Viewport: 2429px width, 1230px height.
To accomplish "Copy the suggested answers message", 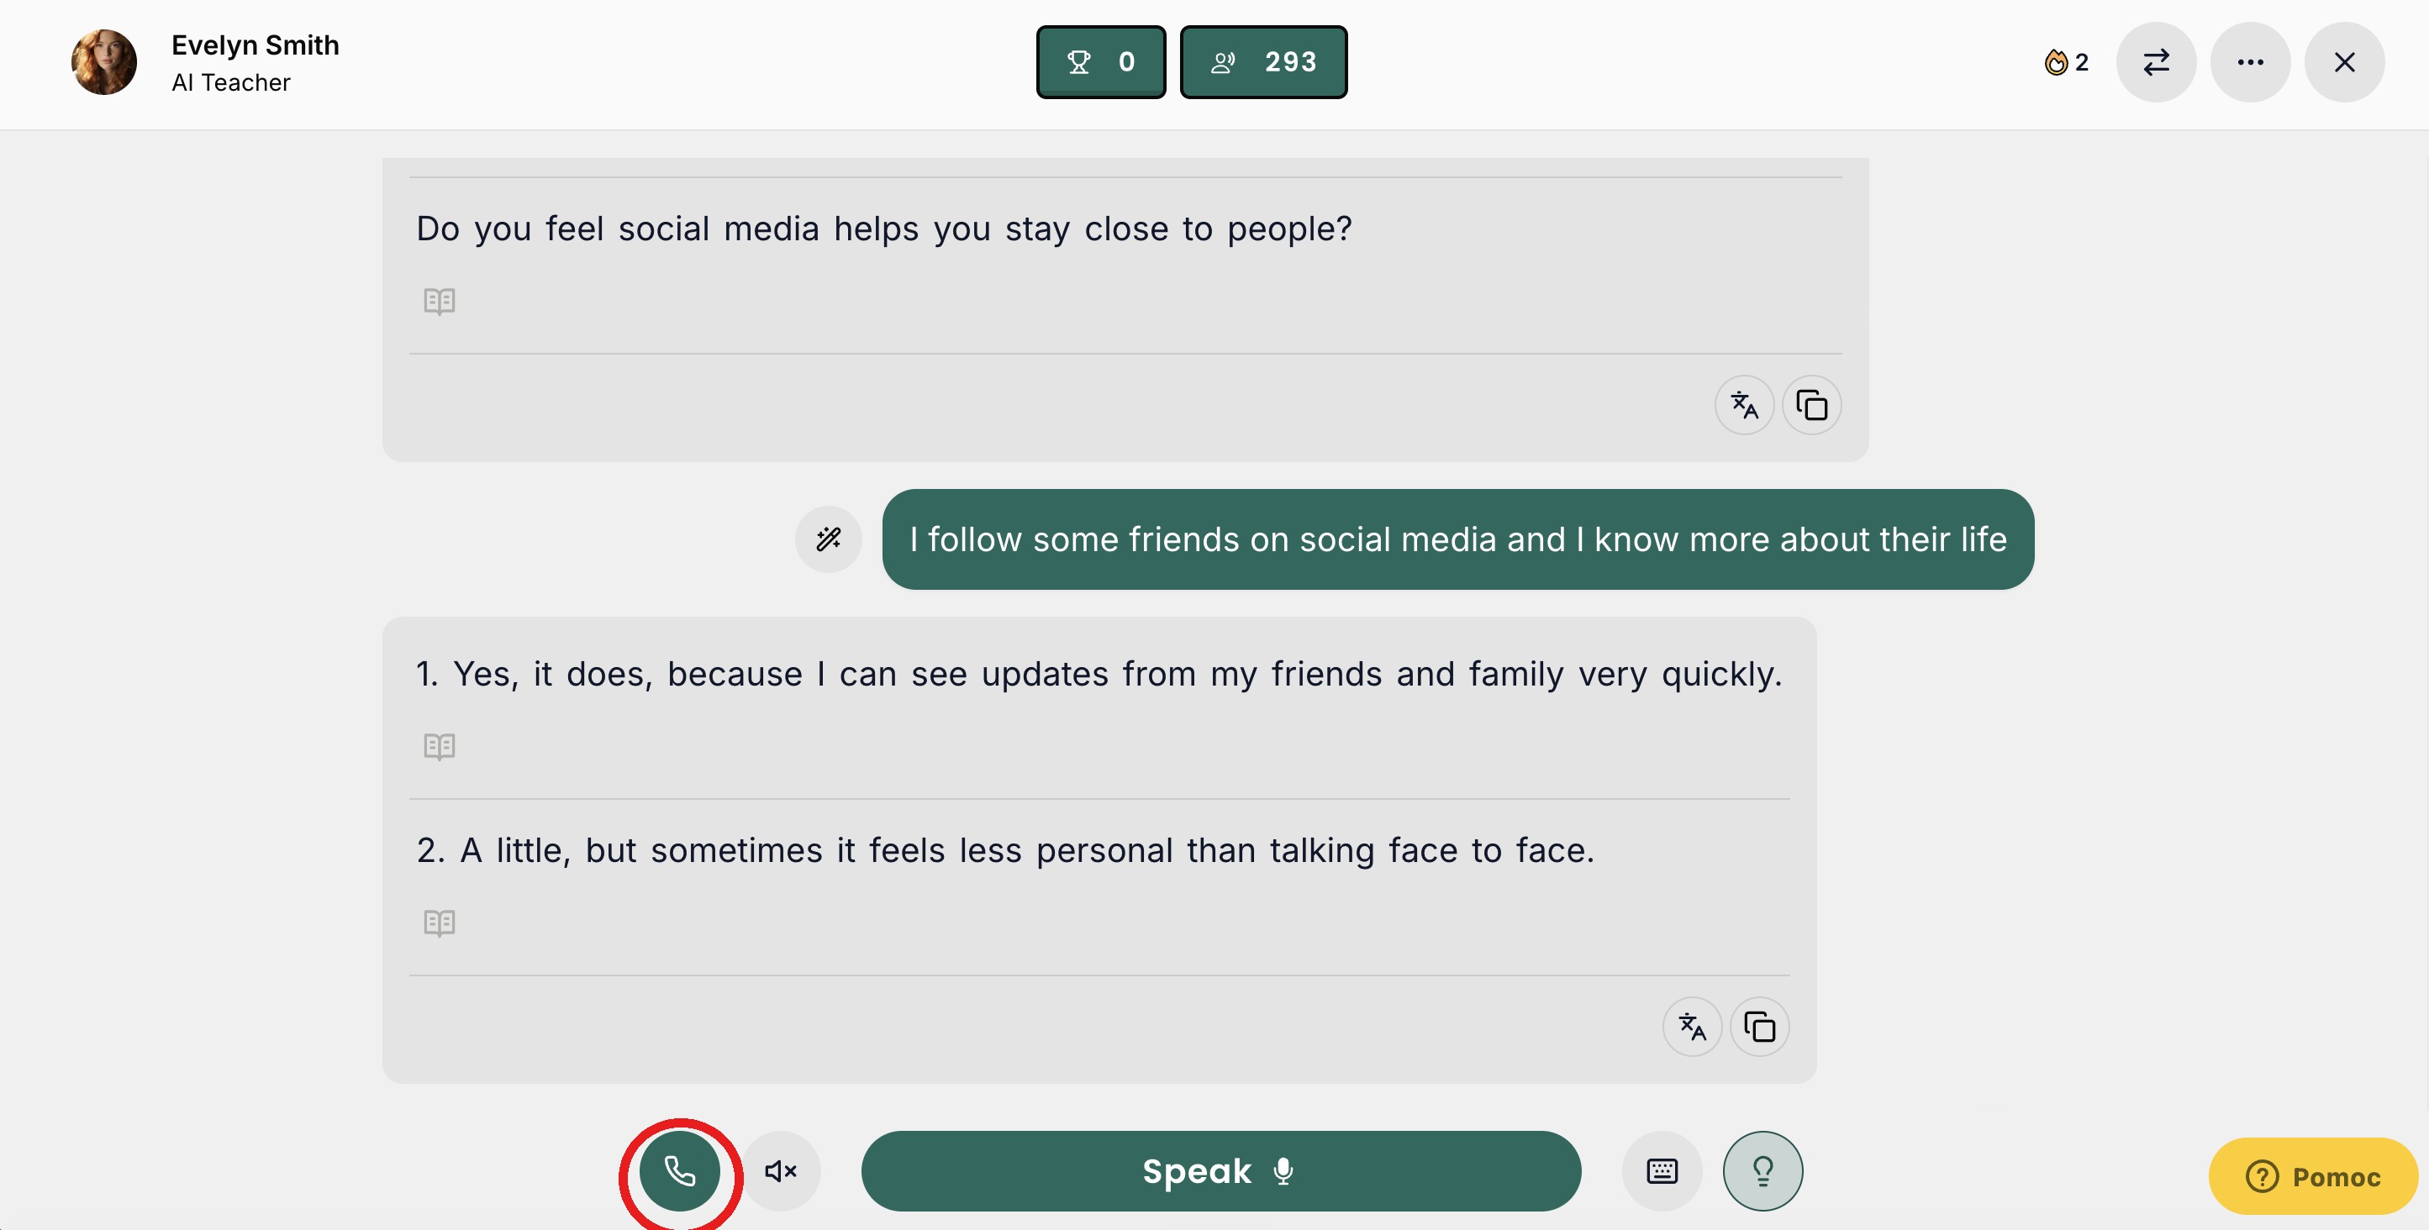I will point(1759,1027).
